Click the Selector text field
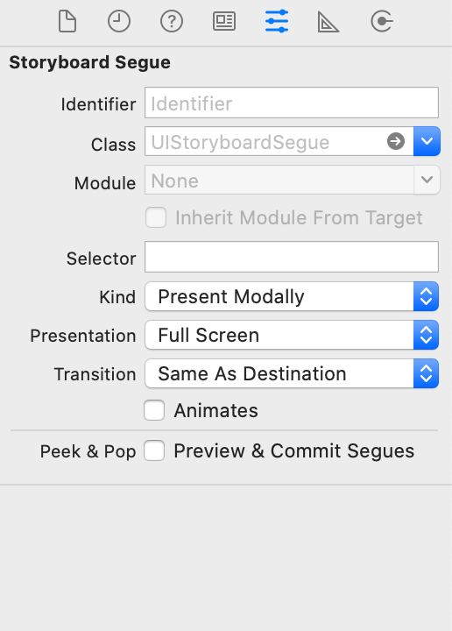 click(x=292, y=257)
